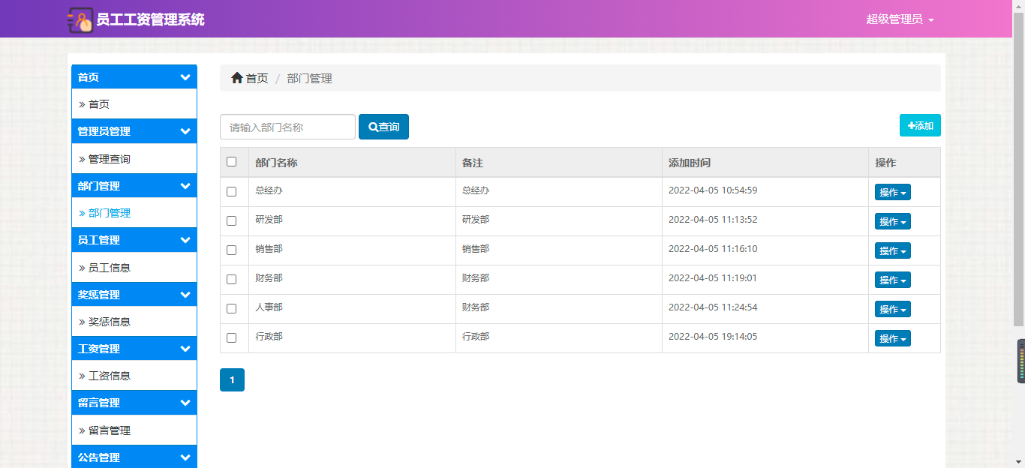Screen dimensions: 1025x468
Task: Click the 添加 add button
Action: (920, 126)
